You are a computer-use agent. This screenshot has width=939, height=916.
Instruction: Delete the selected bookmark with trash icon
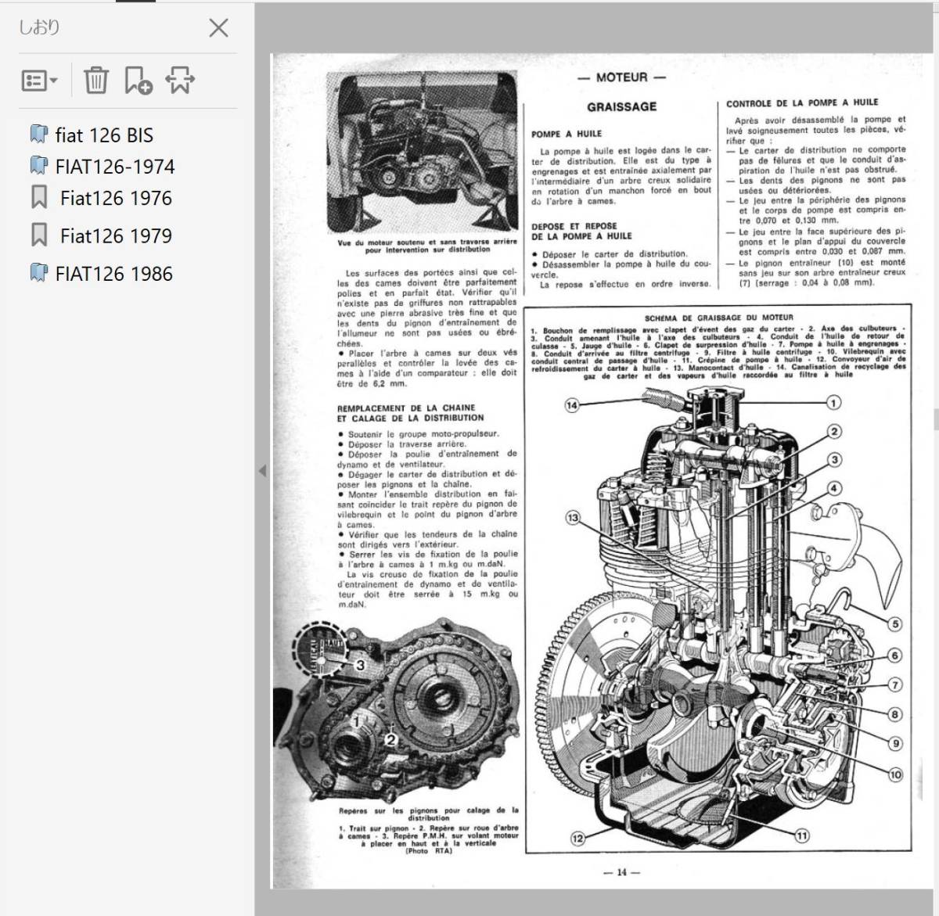[96, 80]
